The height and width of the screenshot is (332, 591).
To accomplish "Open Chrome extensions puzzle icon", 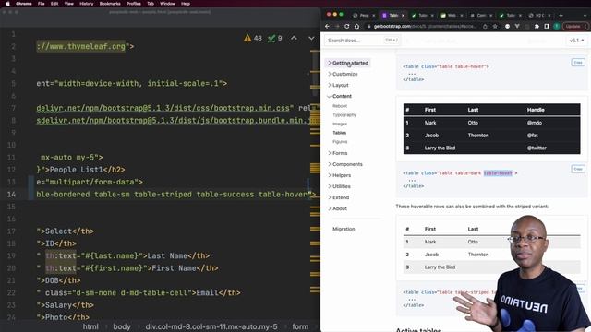I will [537, 27].
